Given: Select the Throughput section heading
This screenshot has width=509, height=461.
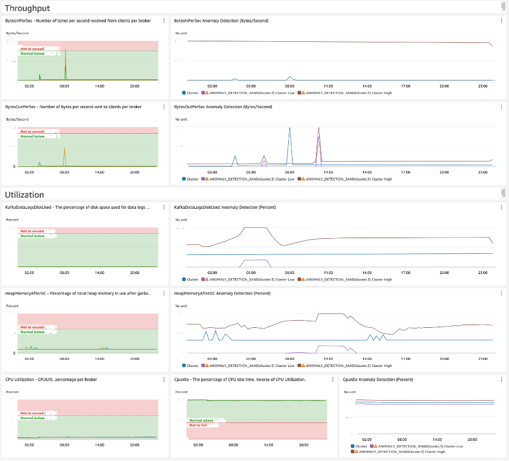Looking at the screenshot, I should click(x=28, y=8).
